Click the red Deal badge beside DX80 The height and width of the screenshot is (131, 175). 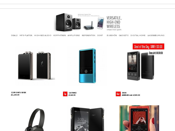tap(118, 94)
